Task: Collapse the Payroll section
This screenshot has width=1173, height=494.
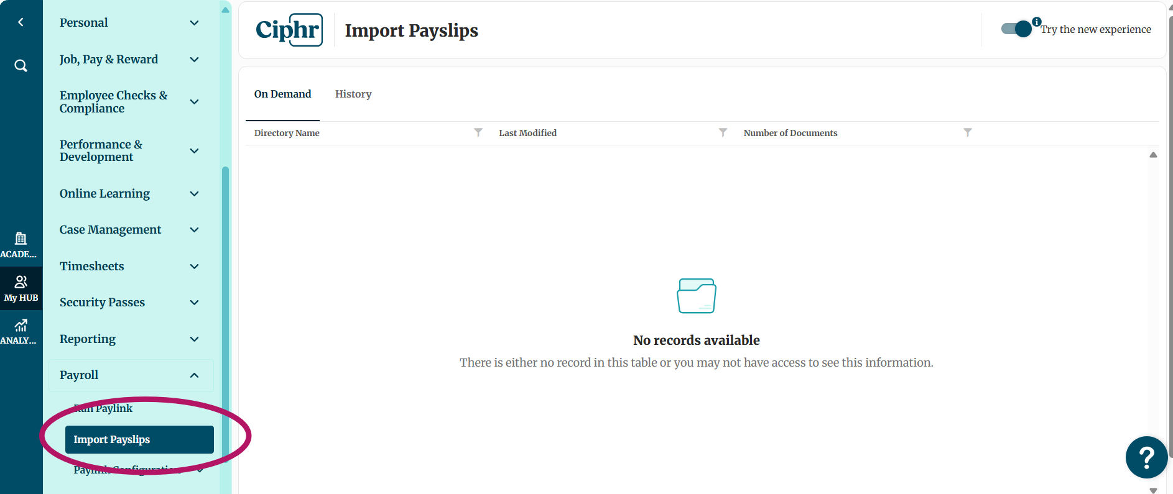Action: click(x=130, y=375)
